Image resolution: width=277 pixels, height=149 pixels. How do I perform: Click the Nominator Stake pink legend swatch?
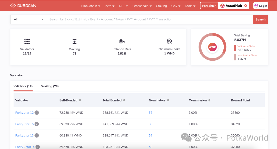(235, 57)
